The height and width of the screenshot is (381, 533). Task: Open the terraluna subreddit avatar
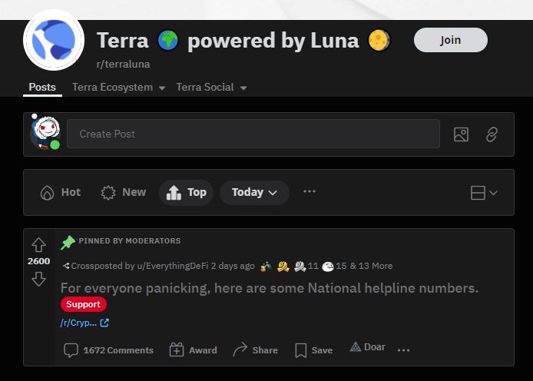[54, 40]
